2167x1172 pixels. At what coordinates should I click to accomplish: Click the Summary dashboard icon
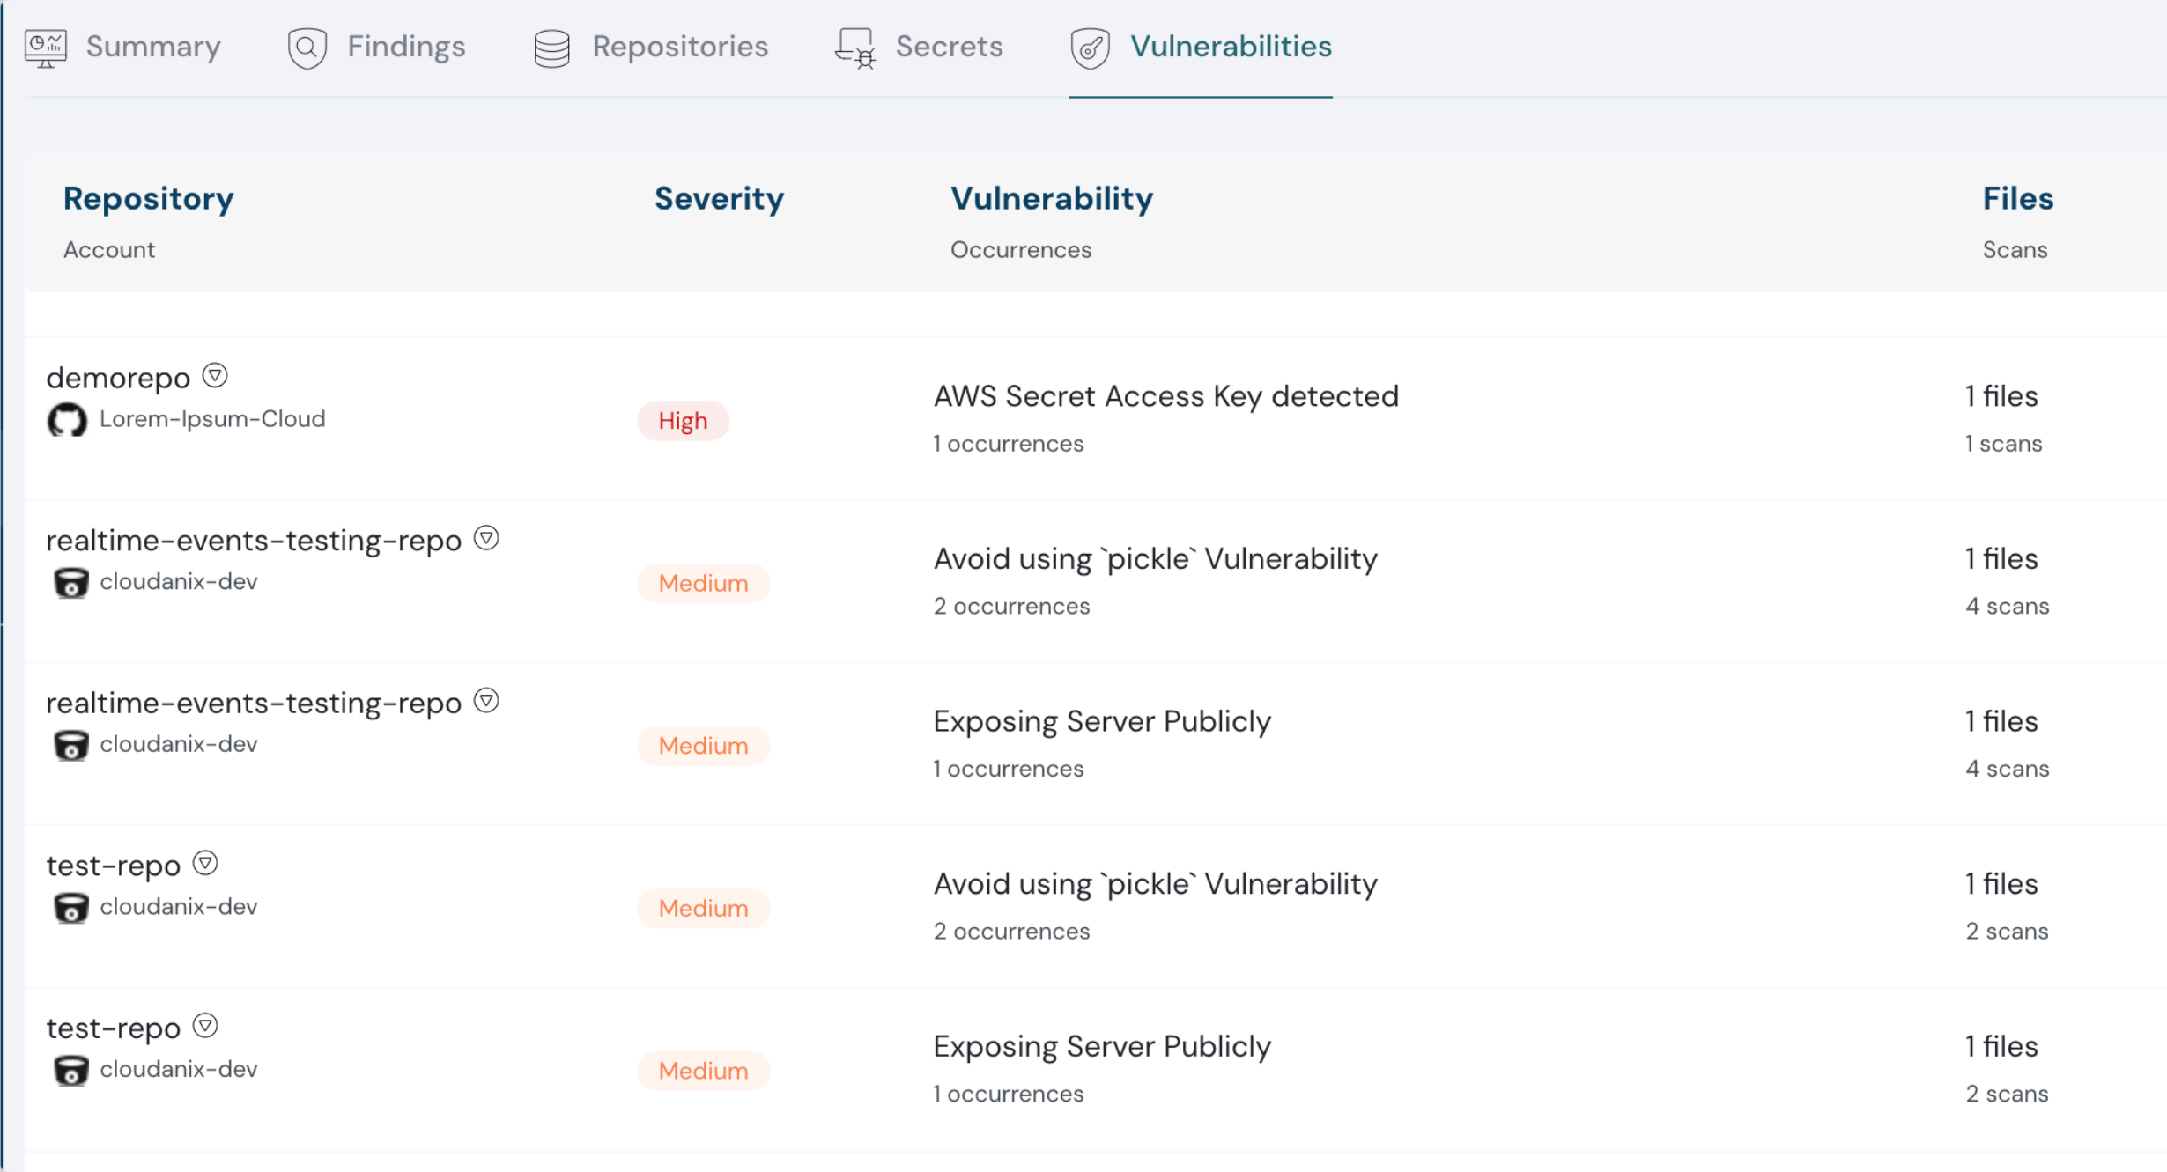pyautogui.click(x=45, y=47)
